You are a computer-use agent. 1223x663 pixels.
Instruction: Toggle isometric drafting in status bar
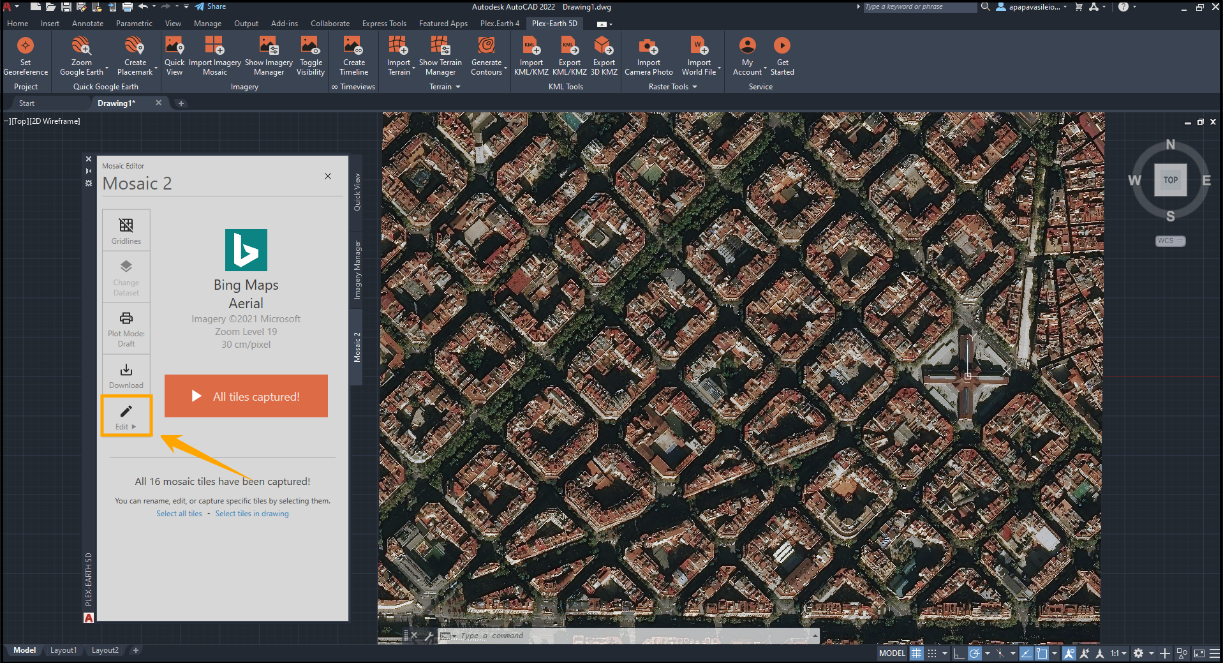(x=1001, y=653)
